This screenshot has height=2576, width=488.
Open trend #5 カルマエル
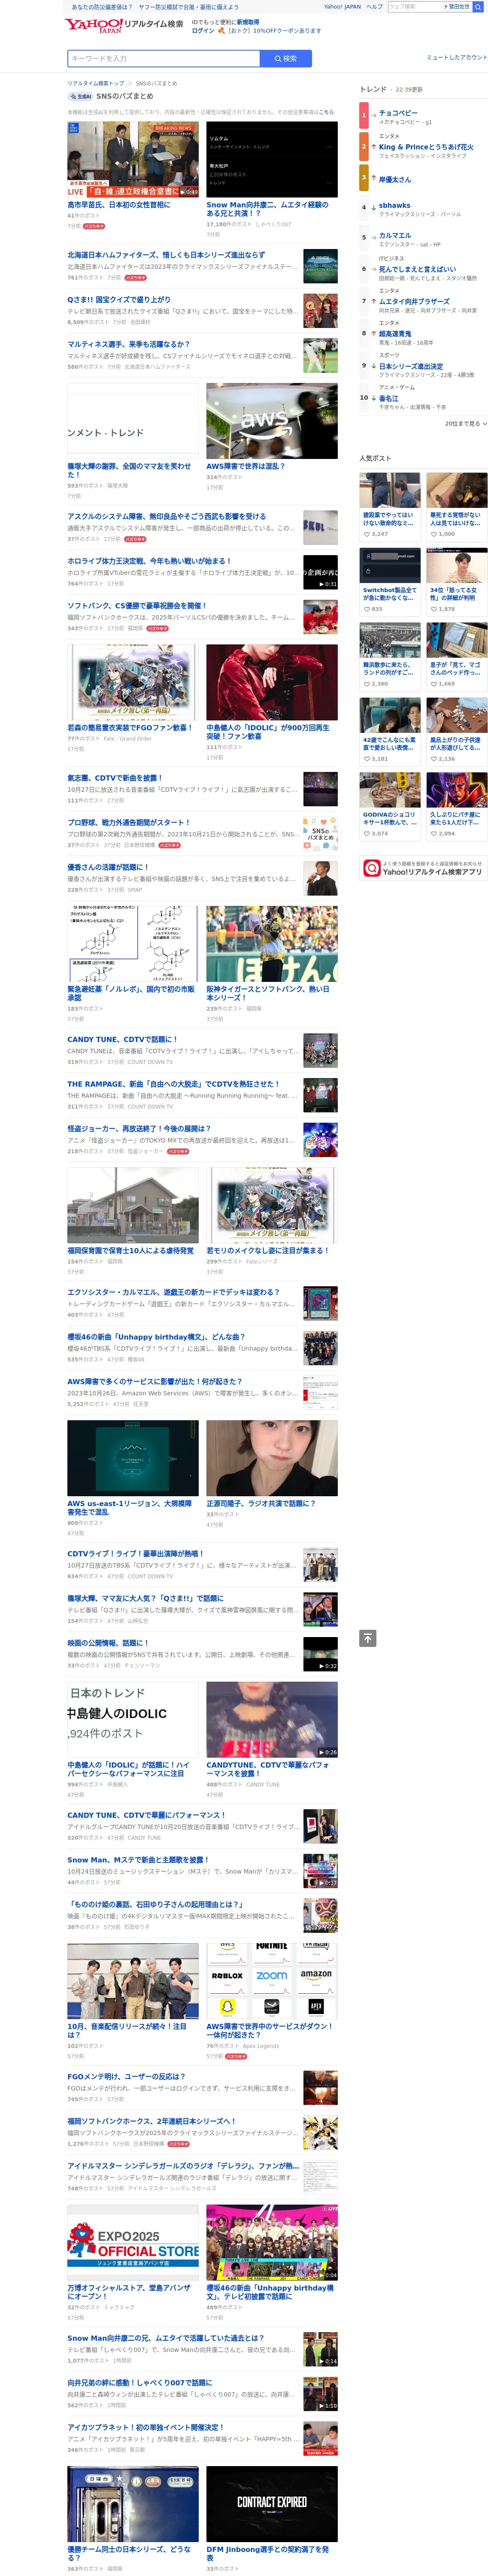(x=394, y=236)
